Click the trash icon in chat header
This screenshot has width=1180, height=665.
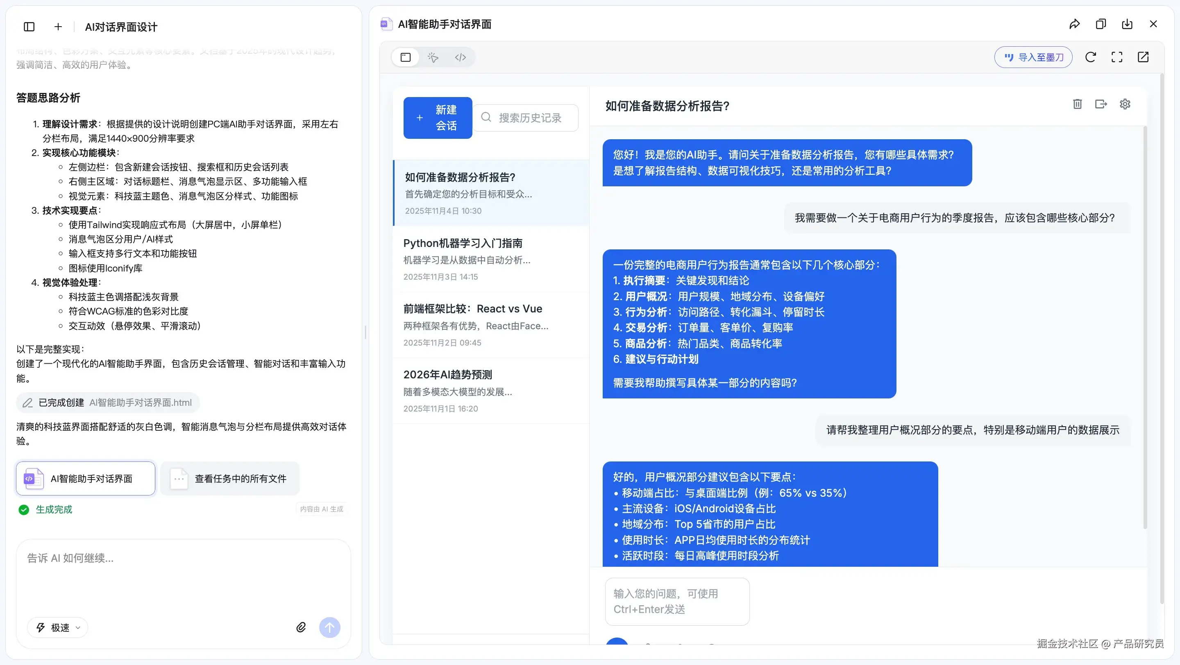click(x=1078, y=104)
